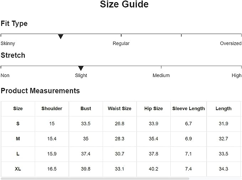Select the Bust column header
The height and width of the screenshot is (180, 242).
tap(86, 109)
